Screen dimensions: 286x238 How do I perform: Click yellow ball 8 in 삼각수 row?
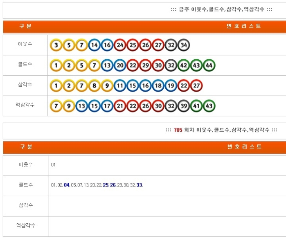(x=95, y=86)
